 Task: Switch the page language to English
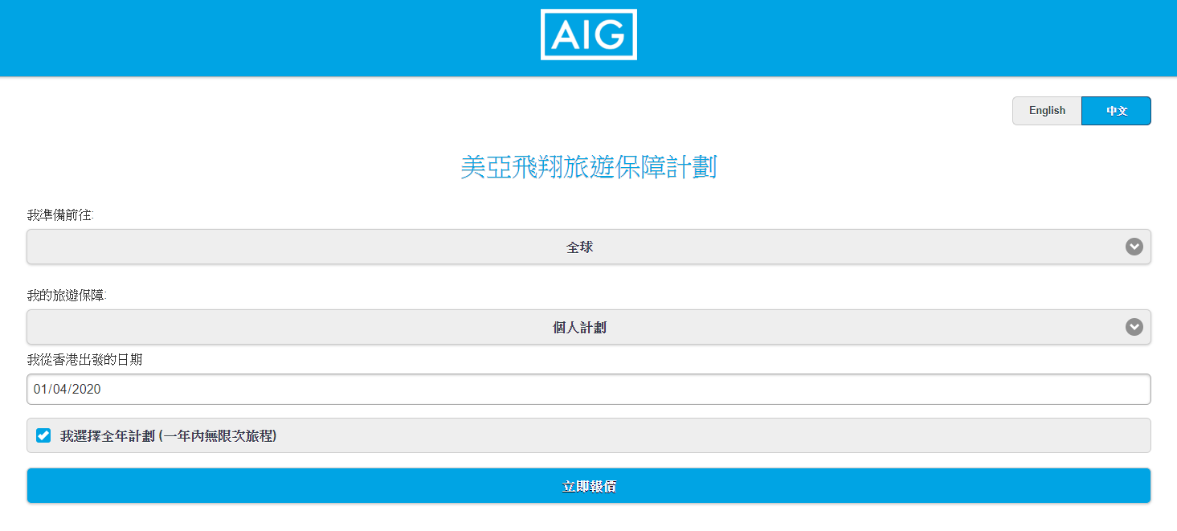1047,110
